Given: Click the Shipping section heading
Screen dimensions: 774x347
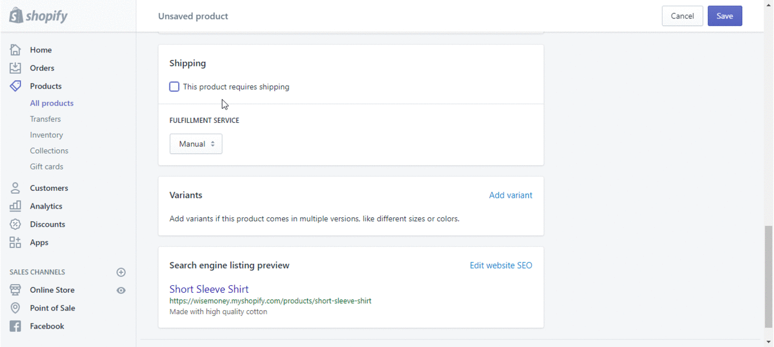Looking at the screenshot, I should coord(187,63).
